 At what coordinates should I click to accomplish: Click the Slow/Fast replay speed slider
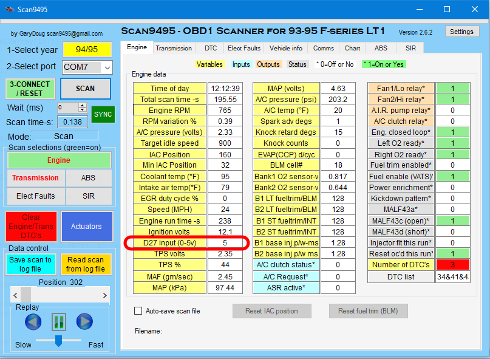59,340
